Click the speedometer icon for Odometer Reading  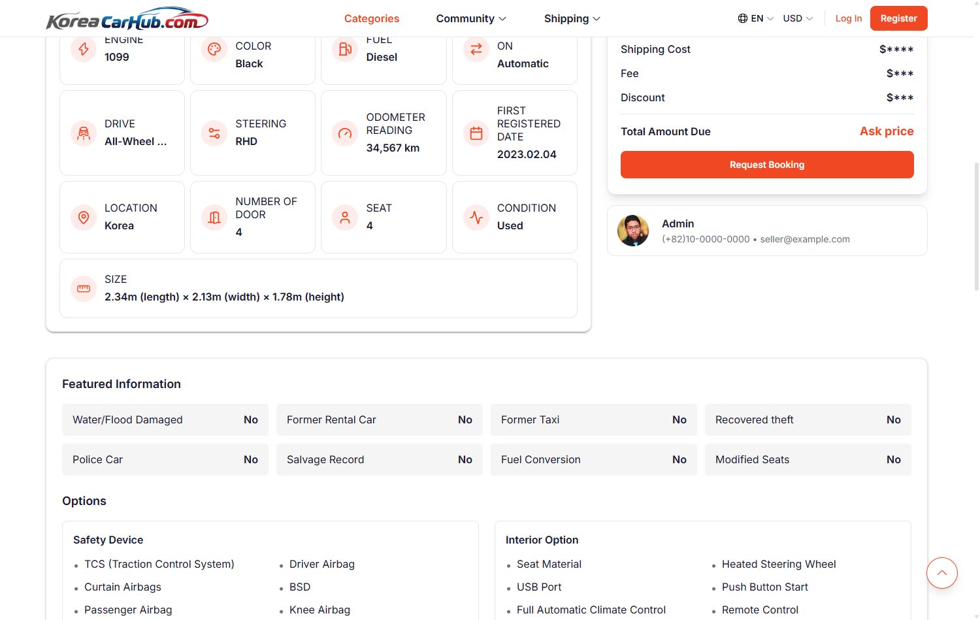click(345, 133)
